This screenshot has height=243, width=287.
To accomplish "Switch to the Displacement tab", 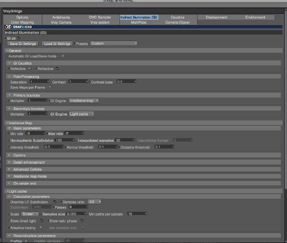I will [x=216, y=17].
